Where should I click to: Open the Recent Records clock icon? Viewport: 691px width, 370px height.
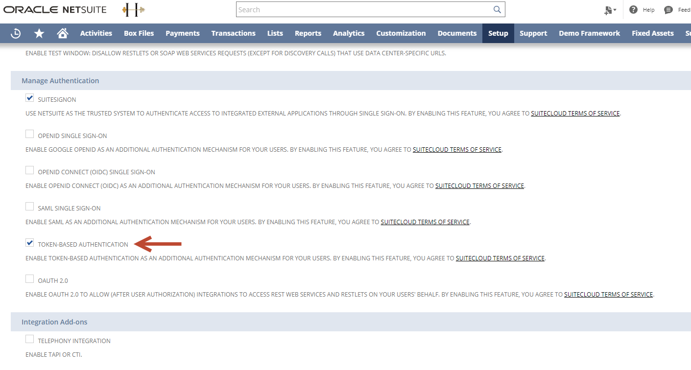click(16, 33)
